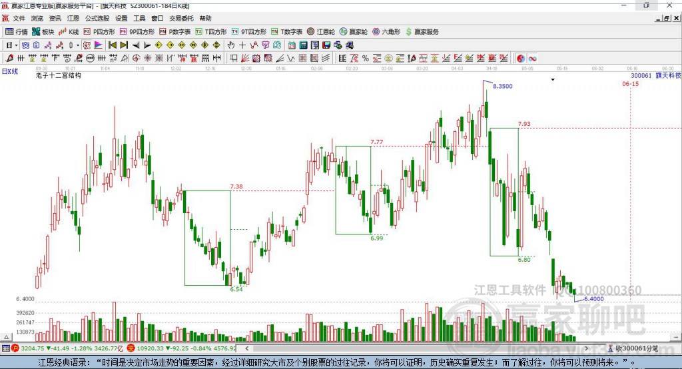Click the save floppy disk icon

[x=326, y=45]
